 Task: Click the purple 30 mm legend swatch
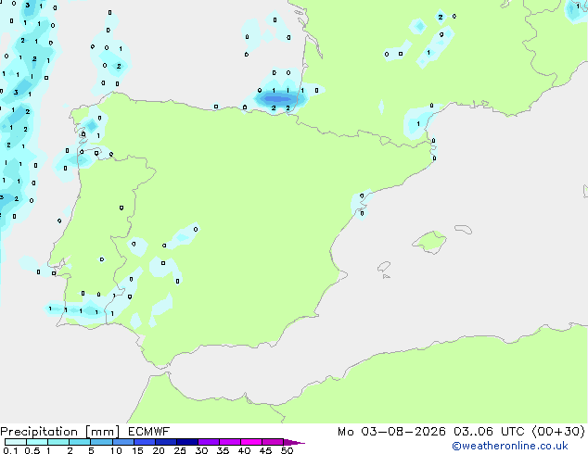click(209, 442)
